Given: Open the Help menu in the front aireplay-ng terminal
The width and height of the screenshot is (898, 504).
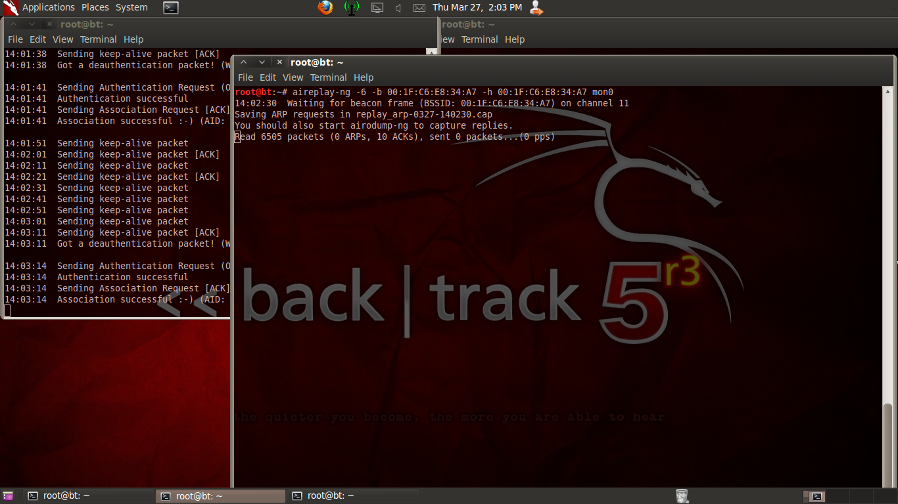Looking at the screenshot, I should [363, 77].
